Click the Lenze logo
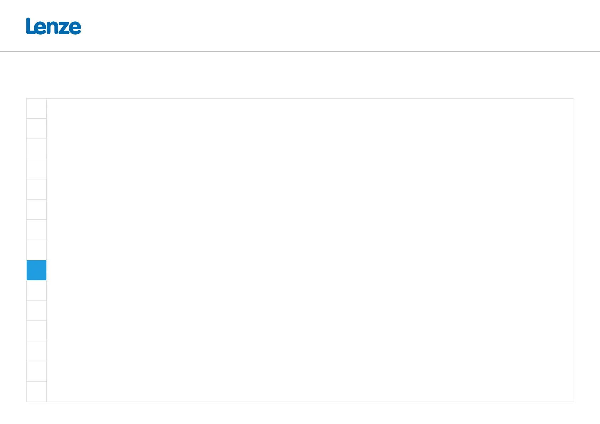 (53, 26)
